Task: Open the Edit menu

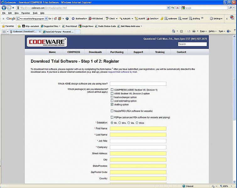Action: (x=10, y=13)
